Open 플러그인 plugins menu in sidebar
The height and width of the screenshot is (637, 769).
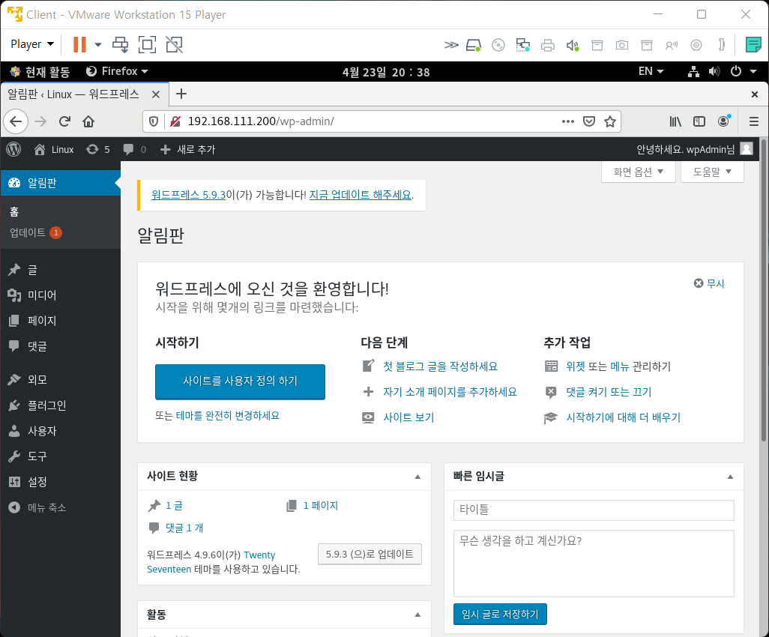(60, 405)
